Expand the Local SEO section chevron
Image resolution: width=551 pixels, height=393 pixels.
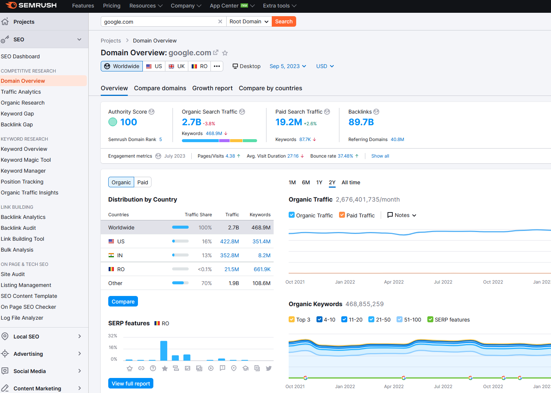(79, 336)
